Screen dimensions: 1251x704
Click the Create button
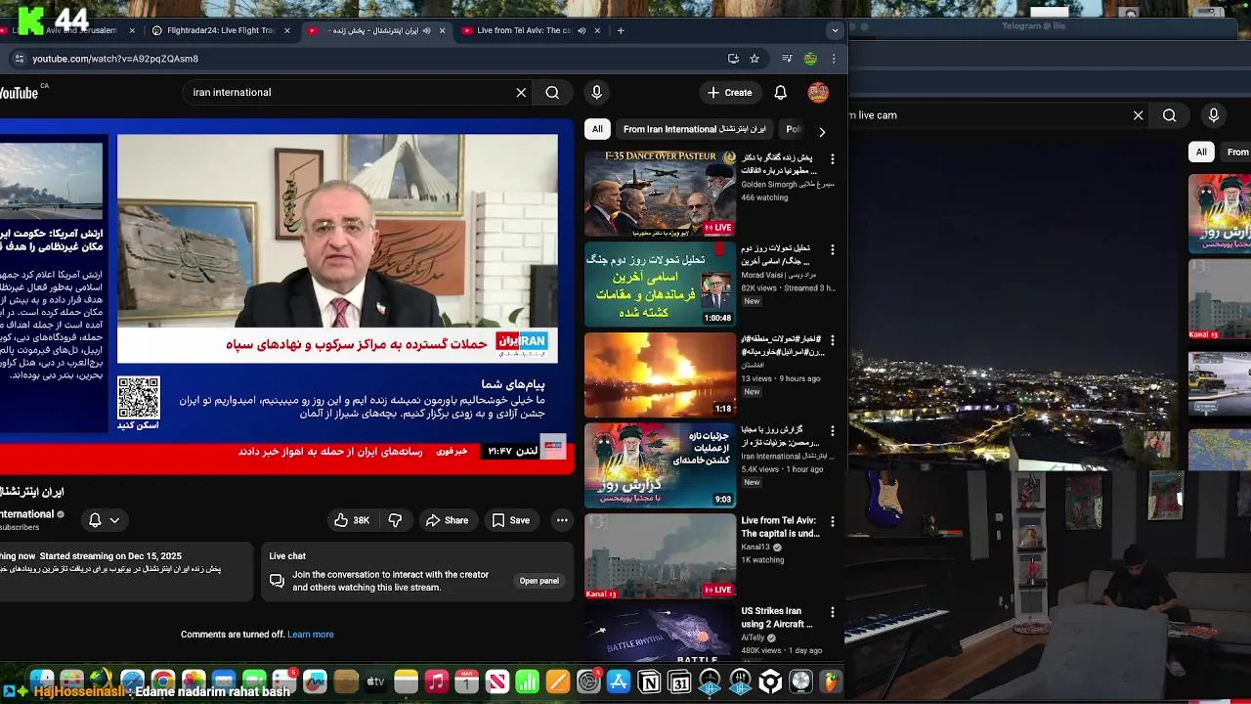click(729, 92)
